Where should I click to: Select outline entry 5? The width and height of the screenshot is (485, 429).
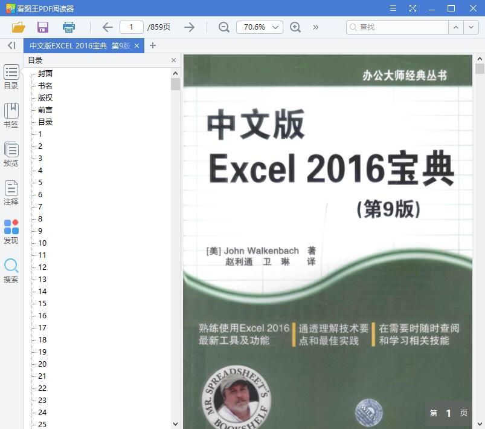[40, 183]
